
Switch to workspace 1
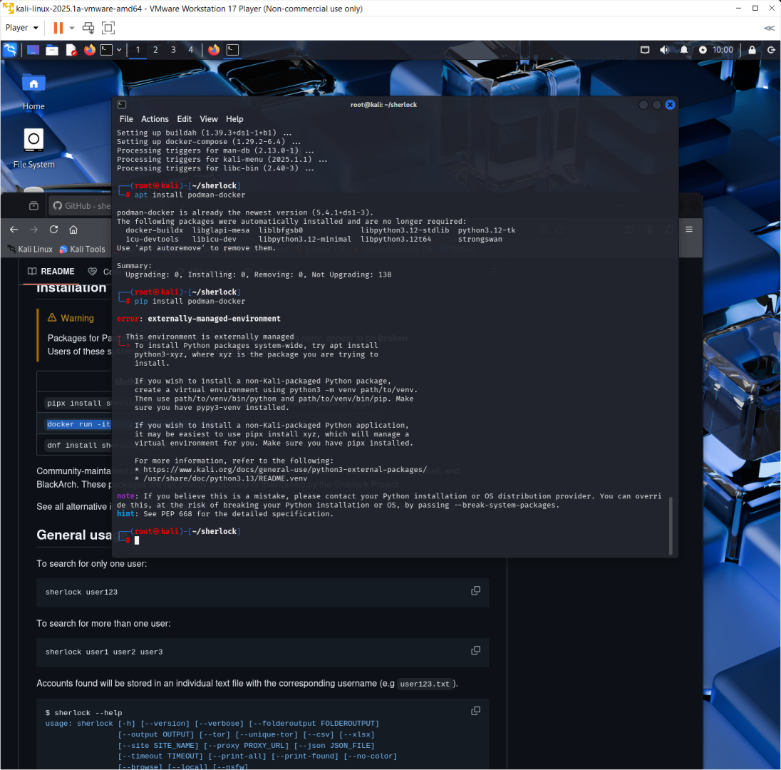click(138, 50)
